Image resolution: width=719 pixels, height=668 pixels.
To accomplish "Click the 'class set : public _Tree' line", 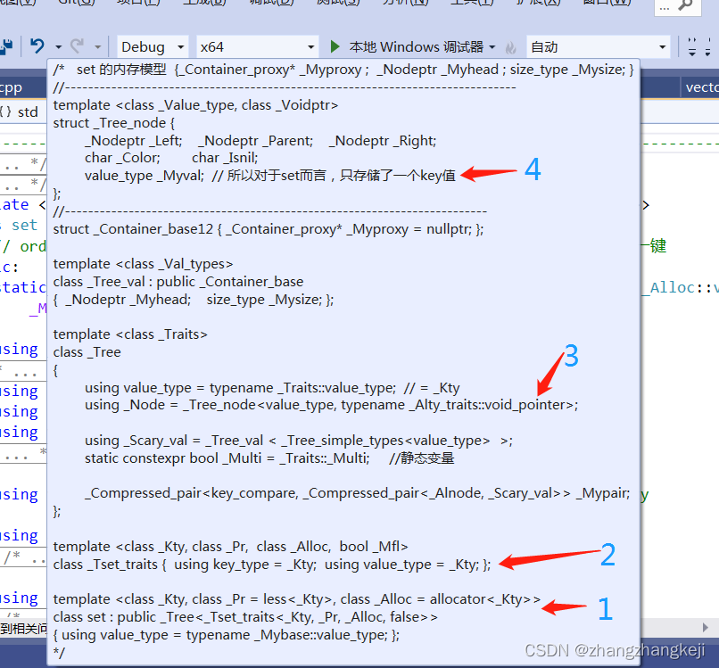I will point(245,617).
